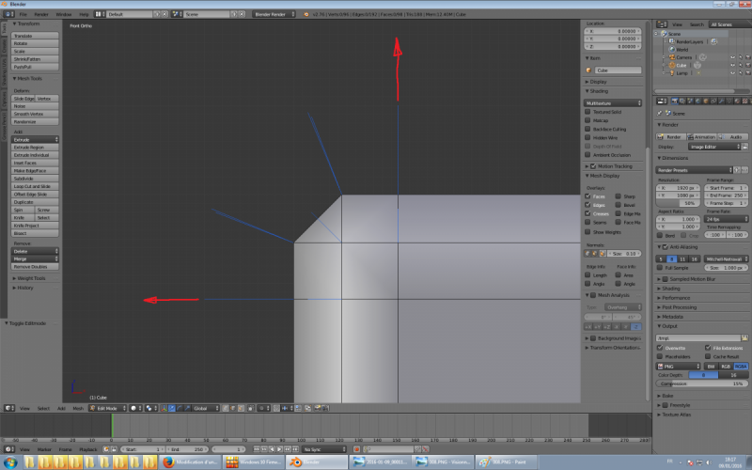
Task: Open the outliner editor type selector
Action: click(x=662, y=24)
